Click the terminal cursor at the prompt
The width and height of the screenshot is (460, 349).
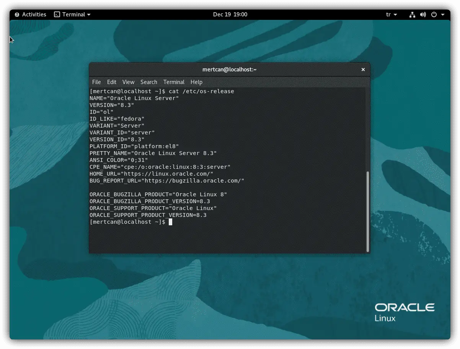(x=171, y=222)
